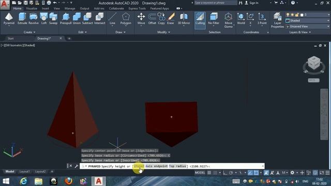The width and height of the screenshot is (331, 186).
Task: Toggle object snap tracking in status bar
Action: [x=250, y=173]
